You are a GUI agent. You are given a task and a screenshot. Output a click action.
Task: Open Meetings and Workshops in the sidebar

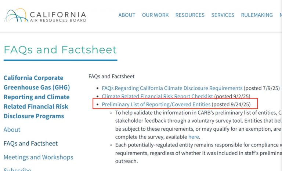click(38, 157)
